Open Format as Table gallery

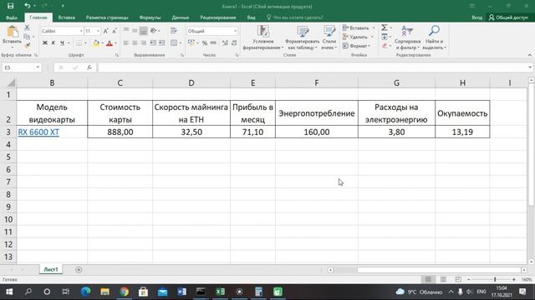(302, 37)
